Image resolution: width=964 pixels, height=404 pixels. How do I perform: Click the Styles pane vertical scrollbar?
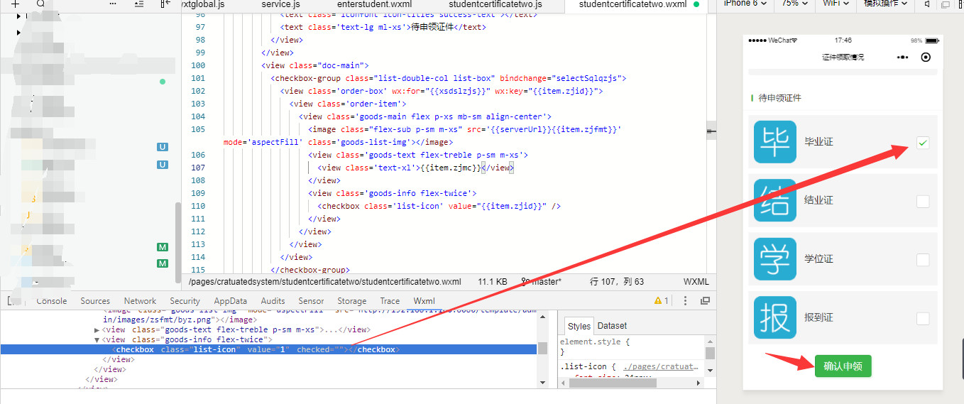pyautogui.click(x=710, y=353)
